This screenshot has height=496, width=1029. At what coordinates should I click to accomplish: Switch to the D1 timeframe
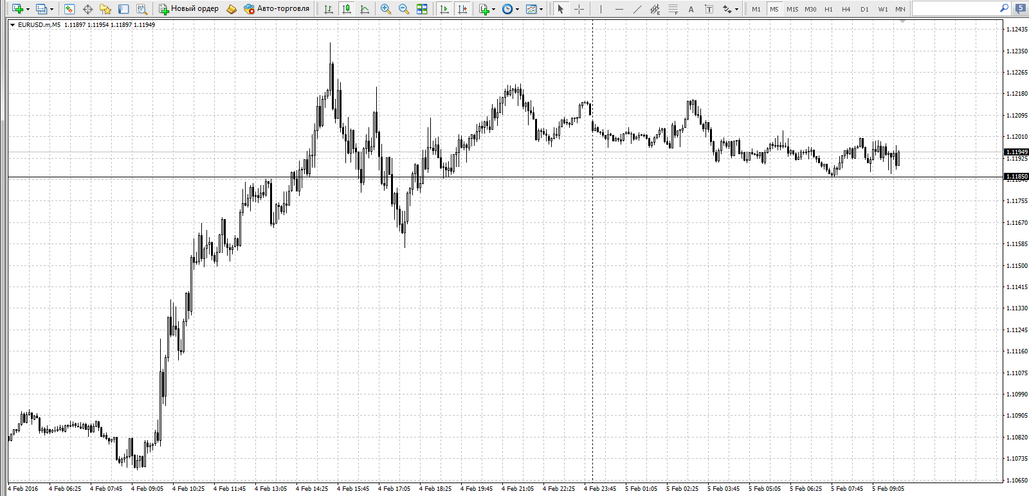(864, 9)
